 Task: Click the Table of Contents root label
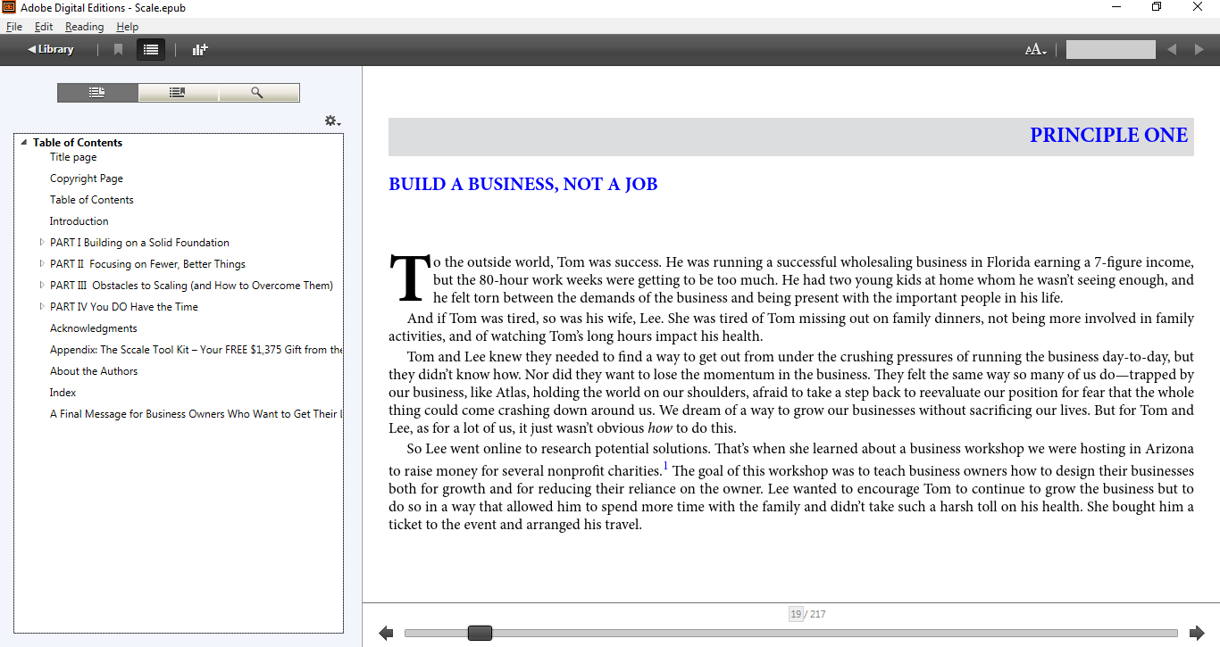[78, 143]
